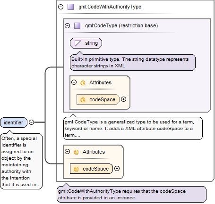Collapse Attributes group inside gml:CodeType
The image size is (215, 204).
click(74, 82)
